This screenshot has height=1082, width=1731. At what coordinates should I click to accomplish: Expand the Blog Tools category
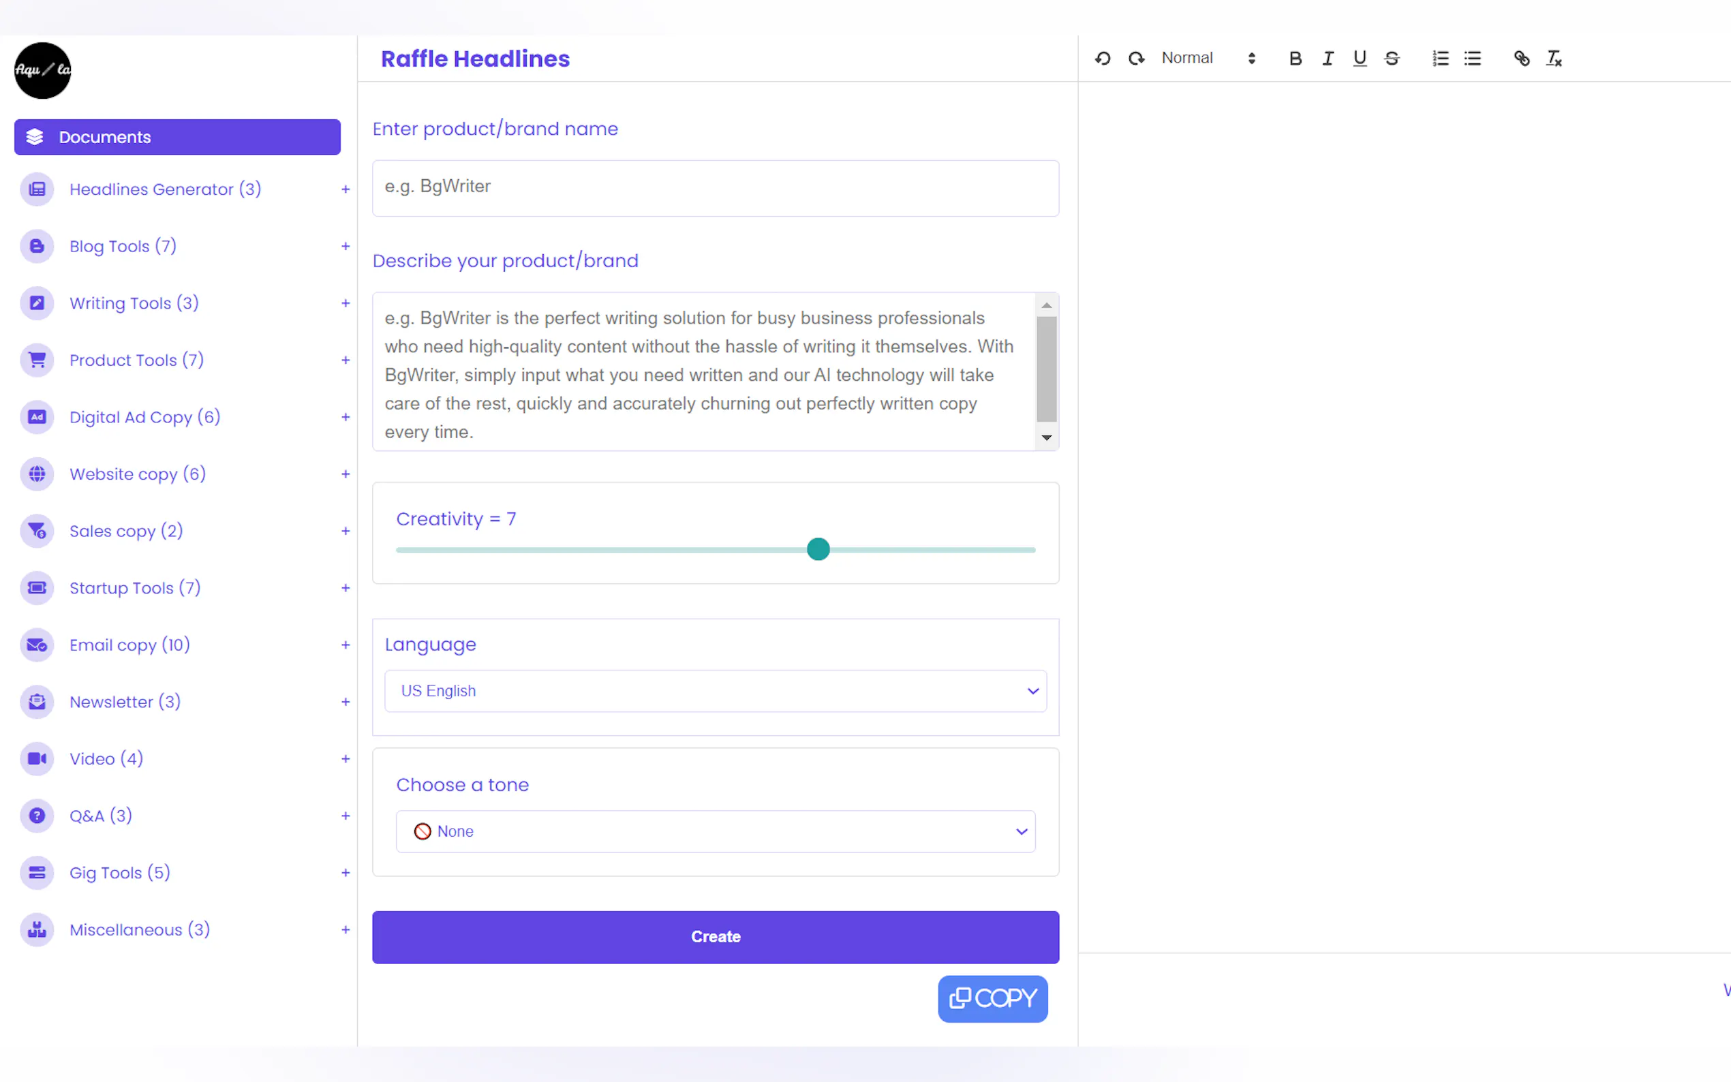point(346,246)
